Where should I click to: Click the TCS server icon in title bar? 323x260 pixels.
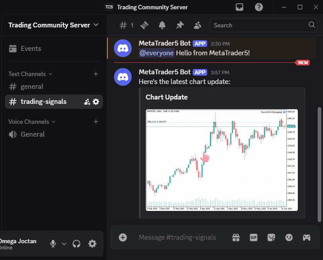[109, 7]
